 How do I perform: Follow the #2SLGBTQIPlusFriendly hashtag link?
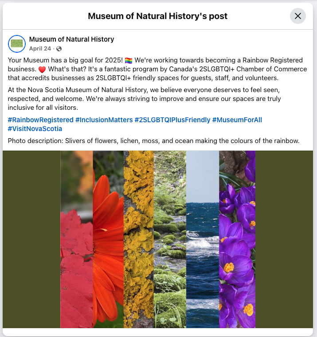click(172, 120)
